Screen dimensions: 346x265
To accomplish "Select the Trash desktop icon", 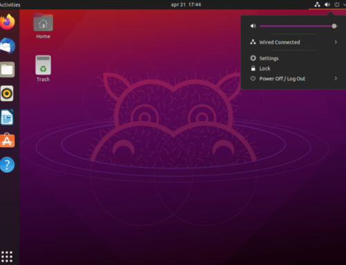I will pos(43,65).
